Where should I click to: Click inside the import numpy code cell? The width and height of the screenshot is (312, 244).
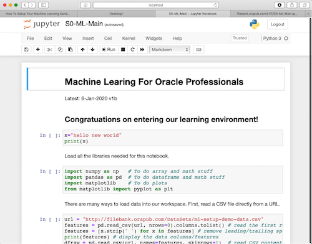(x=173, y=180)
